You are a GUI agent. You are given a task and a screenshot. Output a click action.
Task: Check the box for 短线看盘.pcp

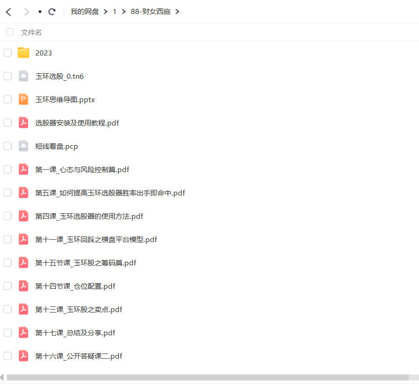(x=7, y=146)
